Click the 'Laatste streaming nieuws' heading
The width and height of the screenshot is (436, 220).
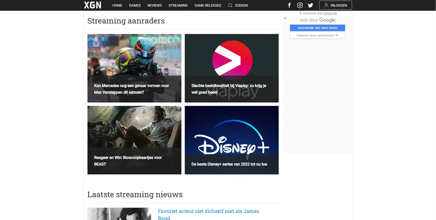(x=135, y=195)
